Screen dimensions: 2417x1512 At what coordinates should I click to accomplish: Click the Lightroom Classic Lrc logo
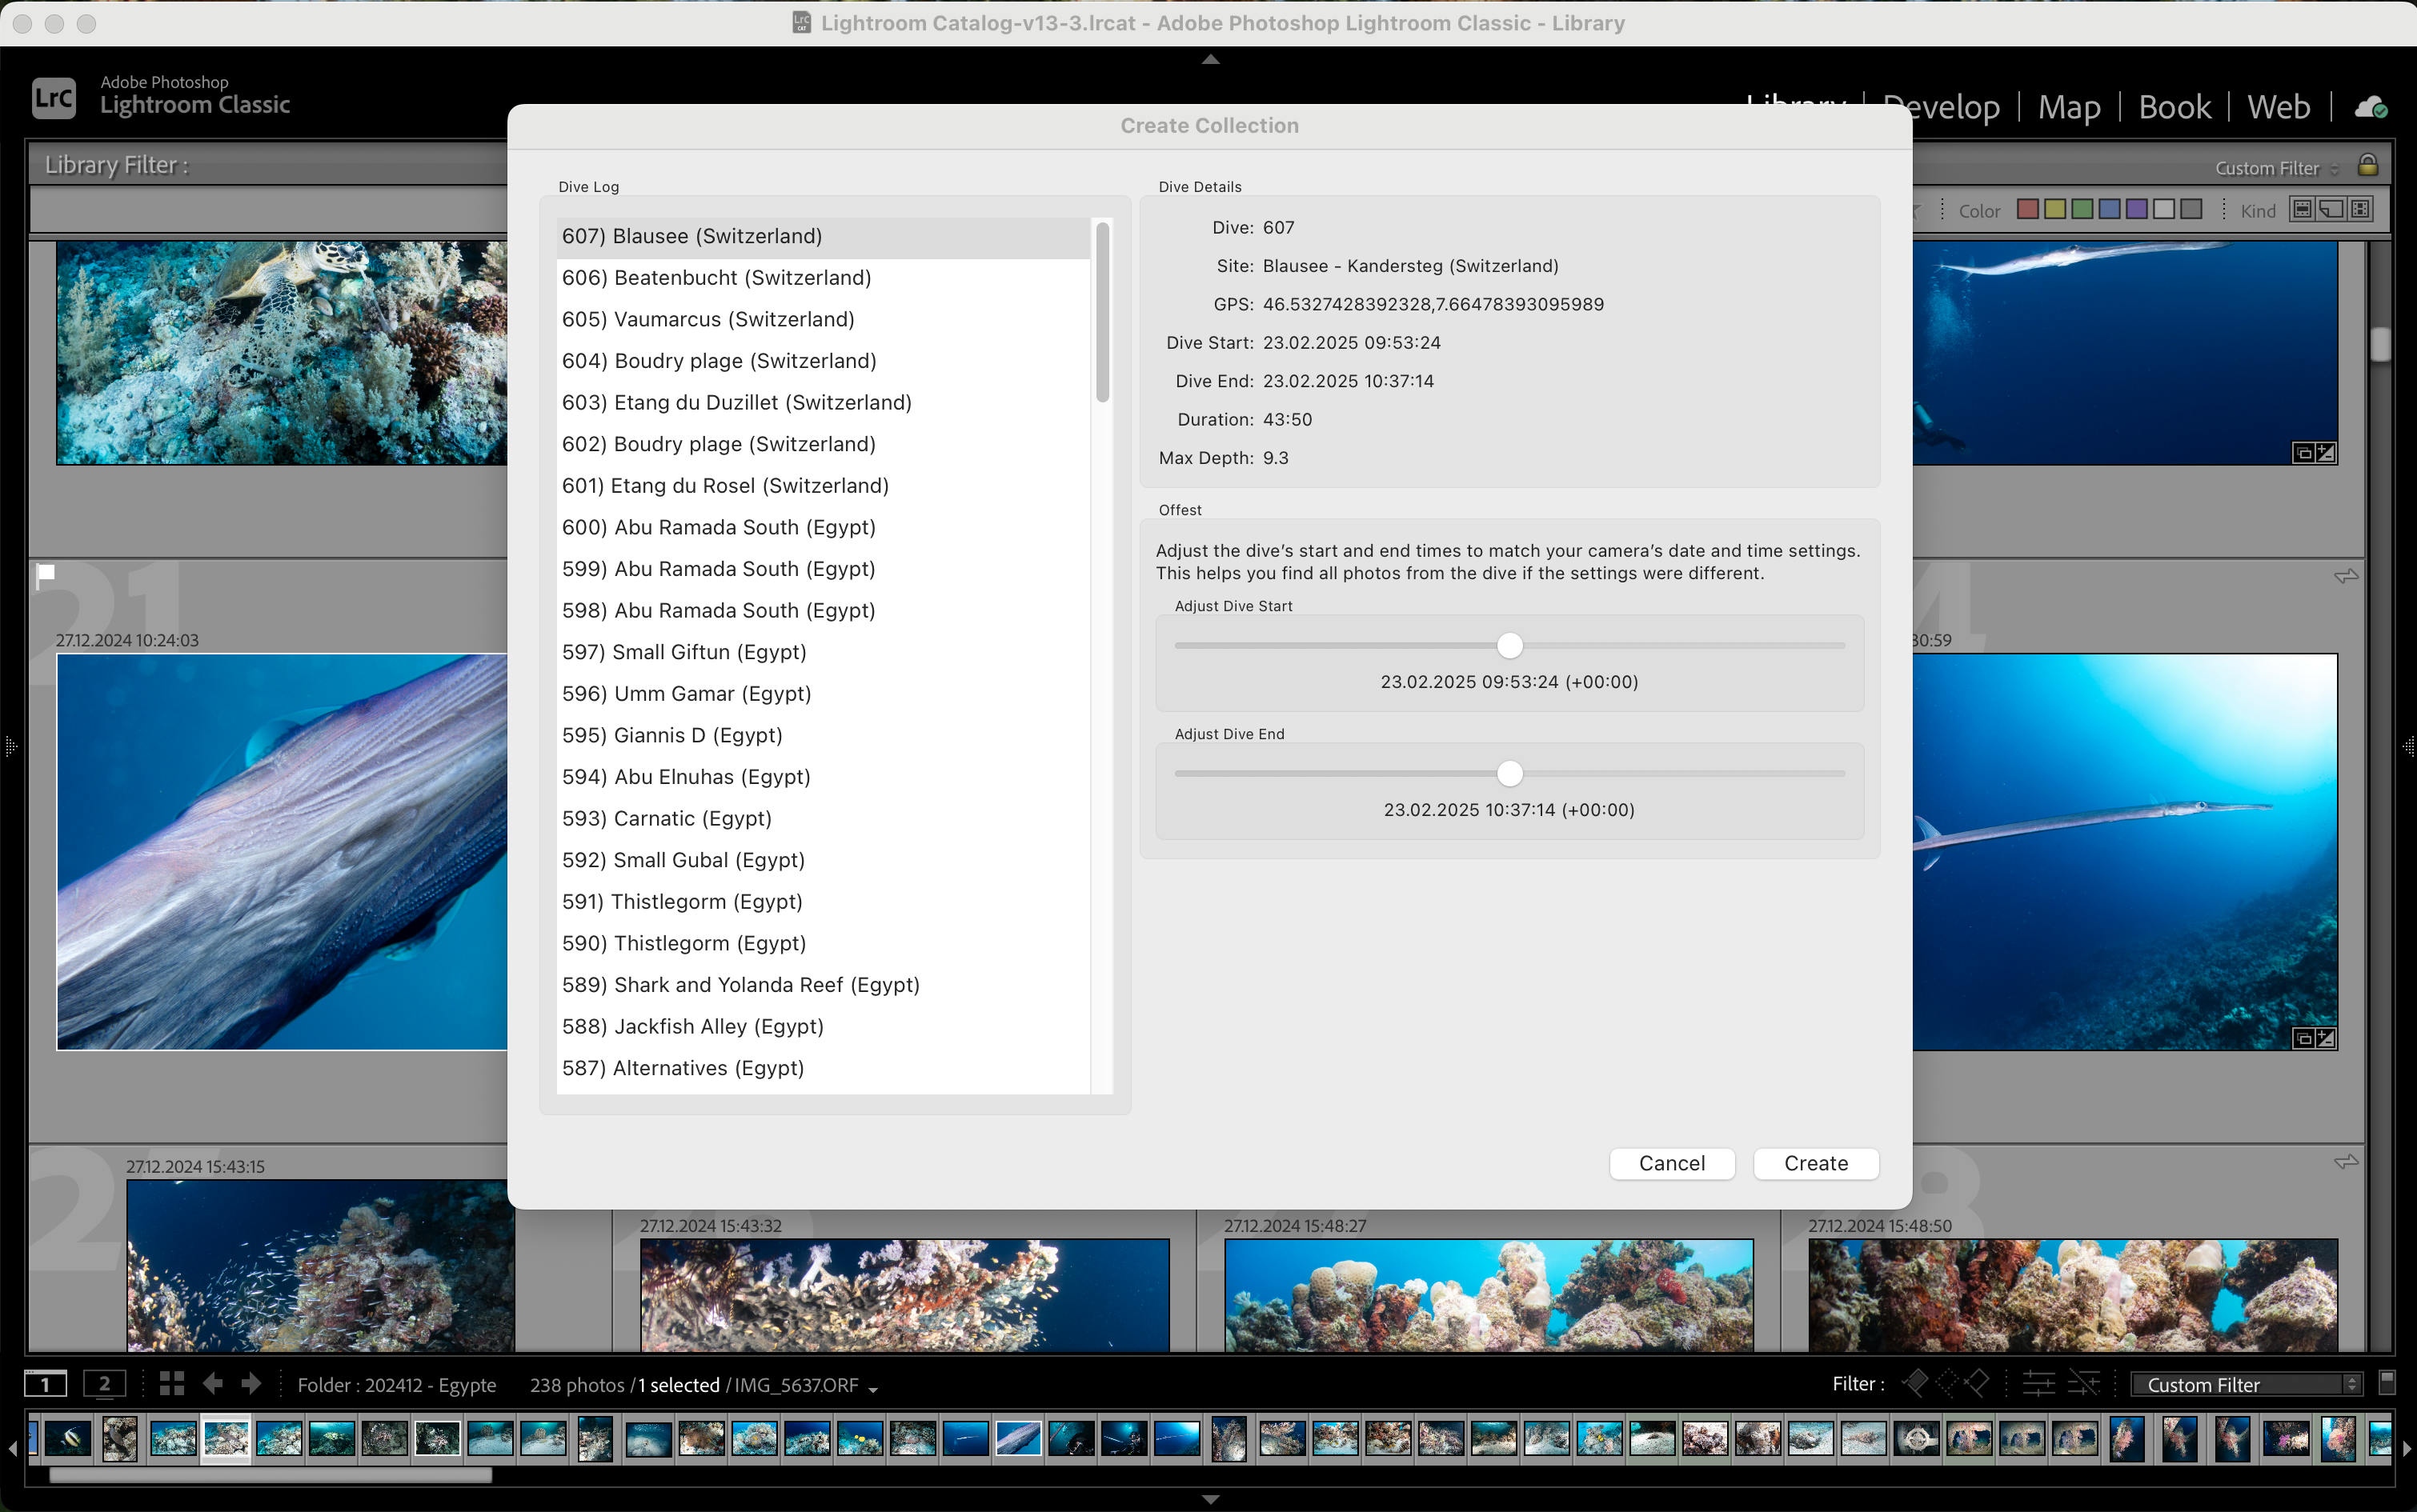coord(54,97)
